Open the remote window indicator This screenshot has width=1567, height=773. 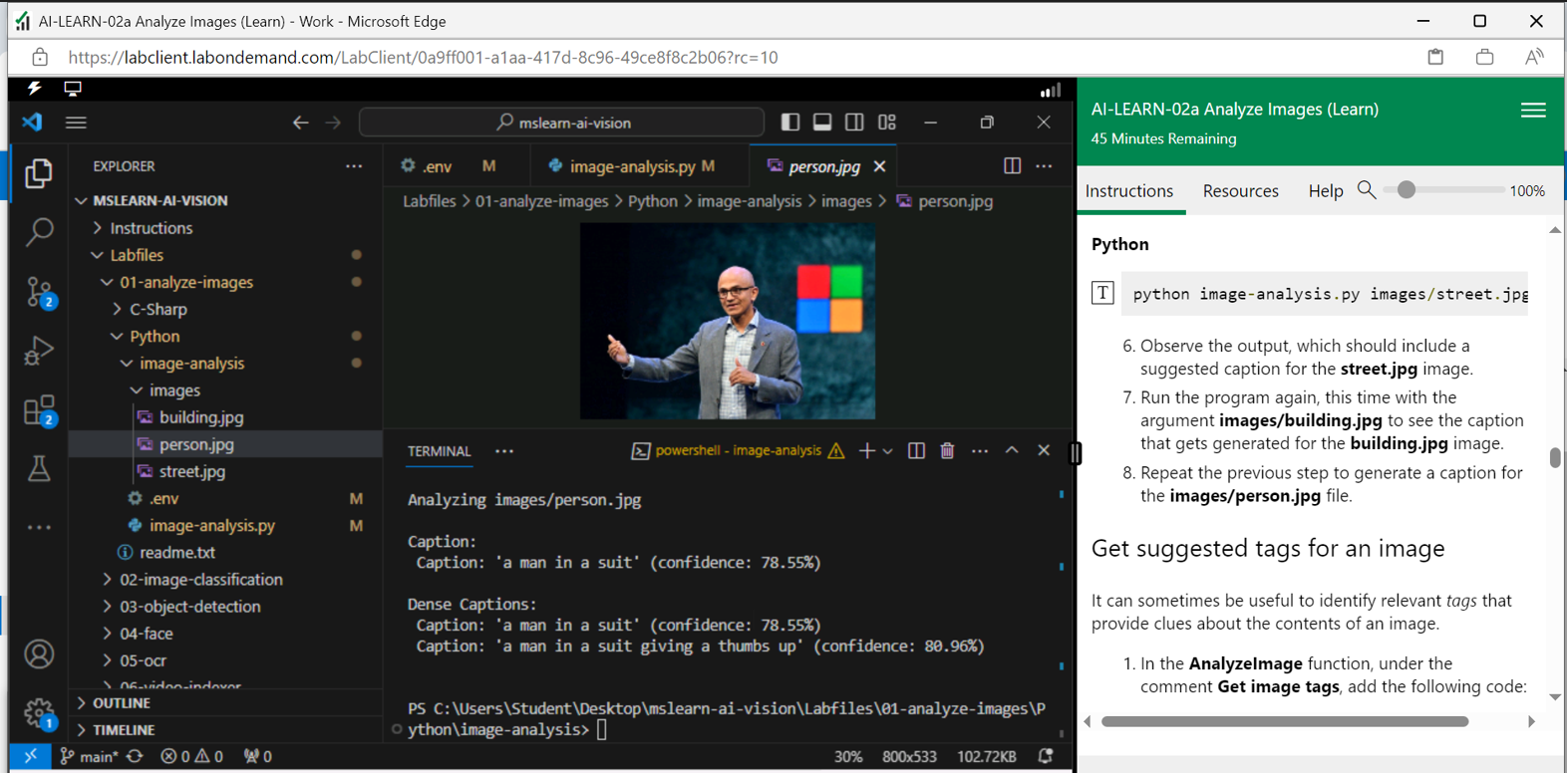click(x=30, y=756)
